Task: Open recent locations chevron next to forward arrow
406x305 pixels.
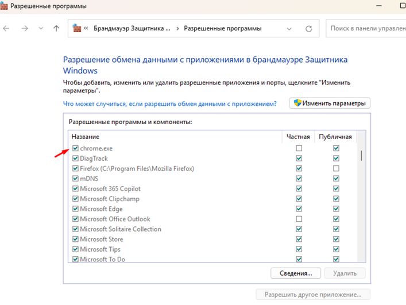Action: 41,28
